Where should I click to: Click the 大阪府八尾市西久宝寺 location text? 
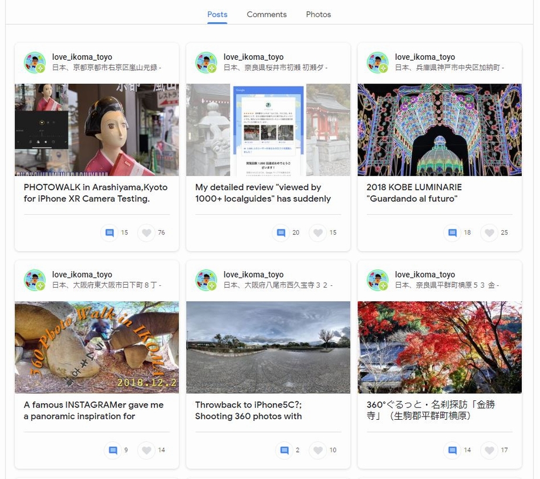pyautogui.click(x=278, y=285)
